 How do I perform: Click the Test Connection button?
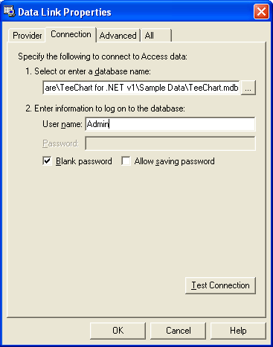pos(220,285)
